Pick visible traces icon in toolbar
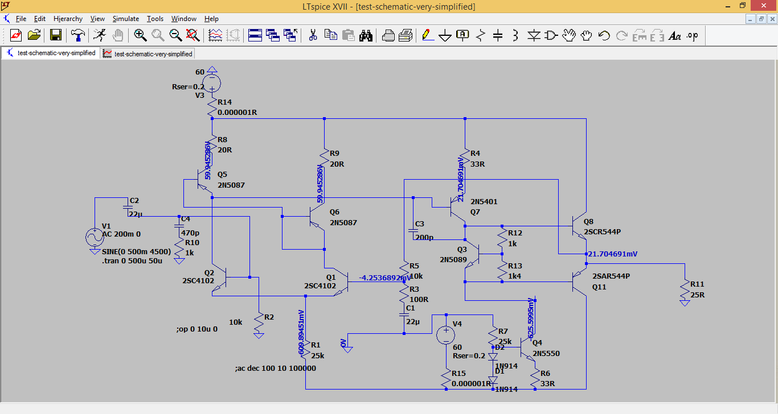Screen dimensions: 778x414 click(216, 35)
